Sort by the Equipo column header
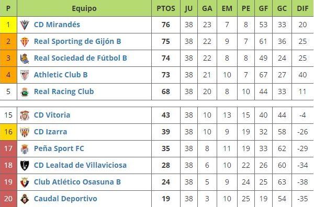The width and height of the screenshot is (314, 207). (84, 8)
